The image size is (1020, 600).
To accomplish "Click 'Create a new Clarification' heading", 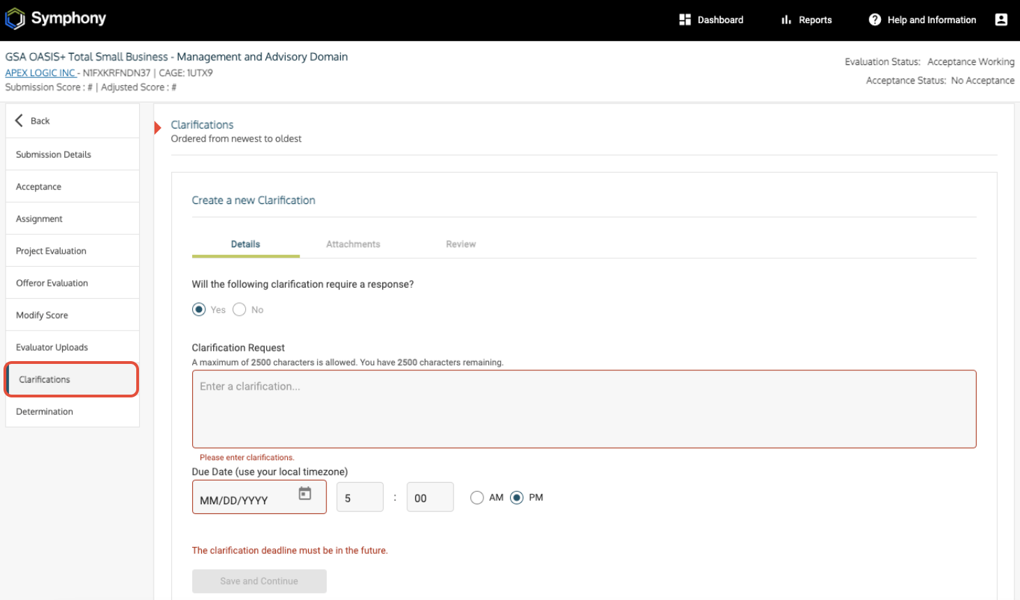I will pos(254,200).
